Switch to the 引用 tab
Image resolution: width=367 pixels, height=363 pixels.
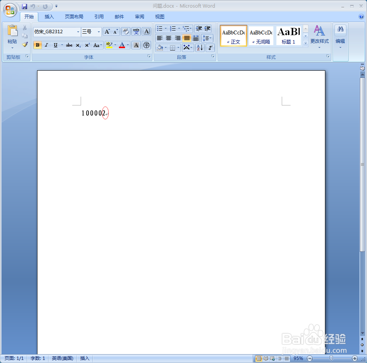coord(99,16)
